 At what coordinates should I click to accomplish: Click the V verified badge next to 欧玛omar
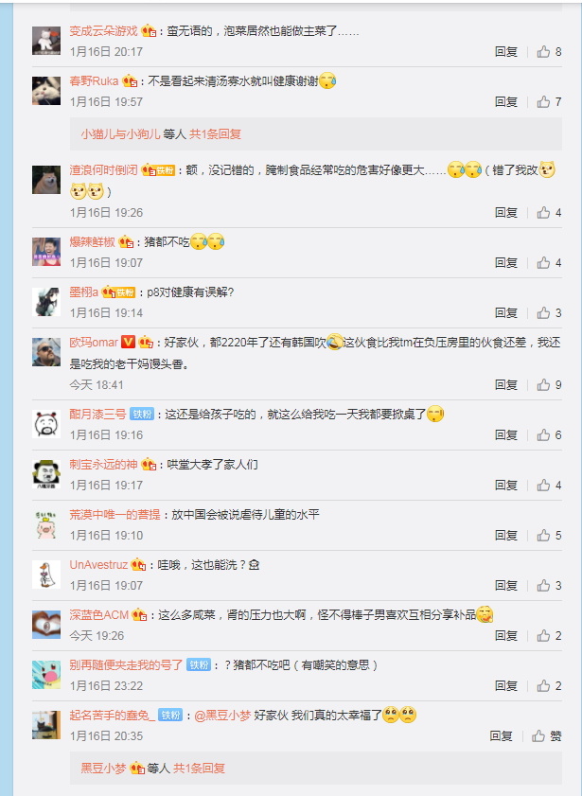coord(128,343)
